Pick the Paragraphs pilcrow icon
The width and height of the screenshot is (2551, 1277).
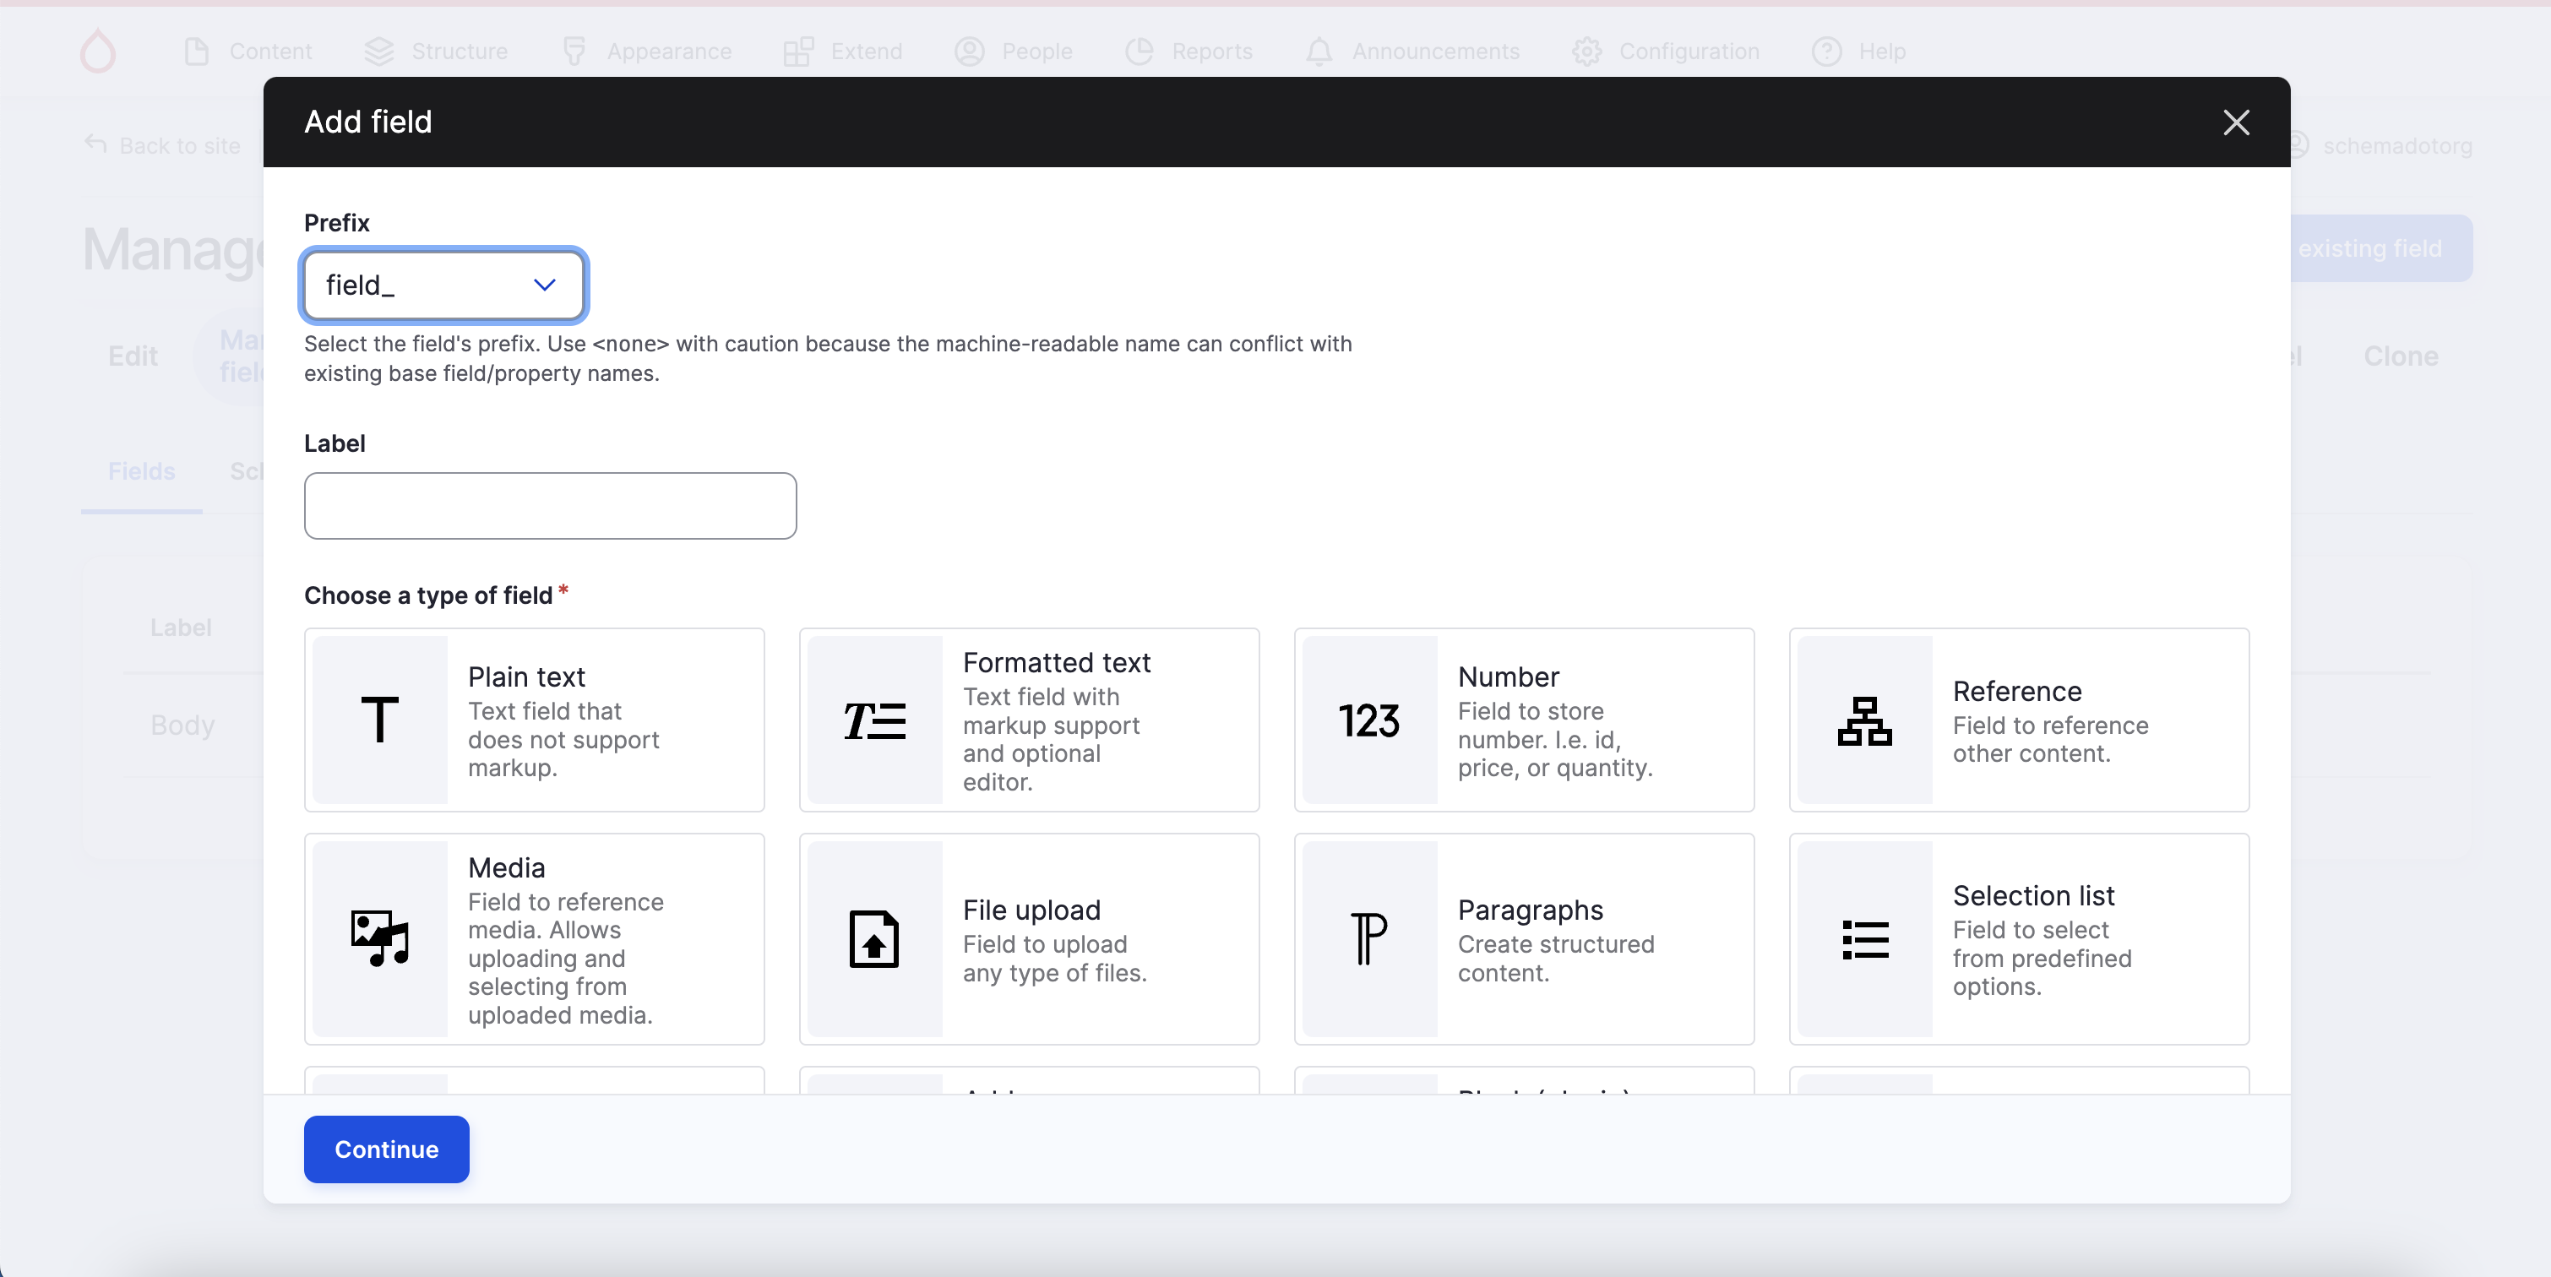pyautogui.click(x=1368, y=938)
